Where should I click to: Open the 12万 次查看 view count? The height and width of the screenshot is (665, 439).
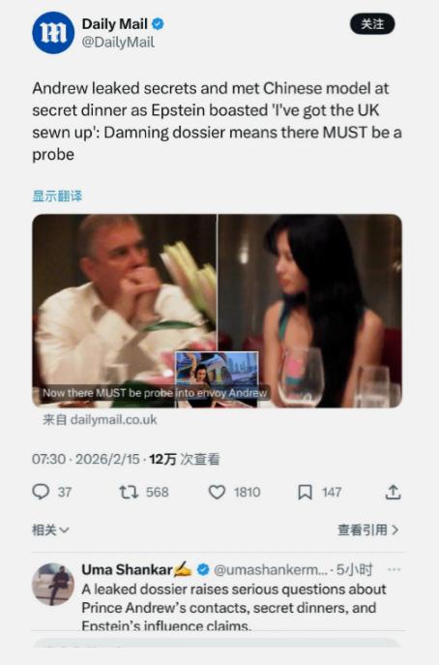tap(185, 459)
